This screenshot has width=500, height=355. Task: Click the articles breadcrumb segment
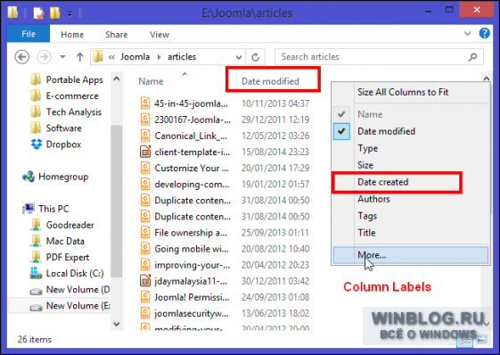pos(182,57)
